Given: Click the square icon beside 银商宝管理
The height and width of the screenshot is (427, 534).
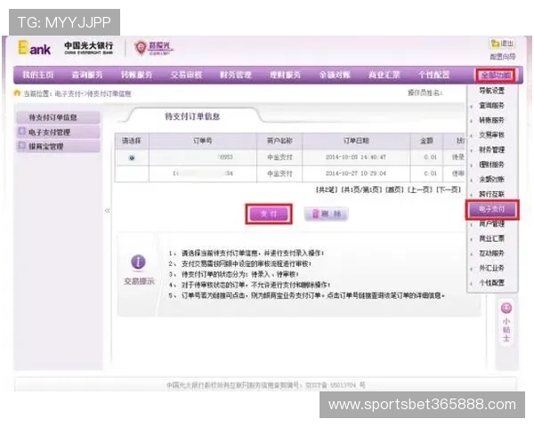Looking at the screenshot, I should click(22, 146).
